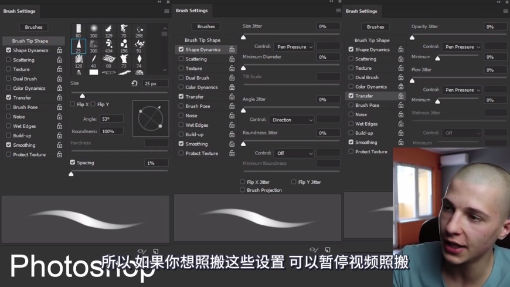Enable Scattering checkbox in left panel
This screenshot has height=287, width=510.
(x=8, y=60)
